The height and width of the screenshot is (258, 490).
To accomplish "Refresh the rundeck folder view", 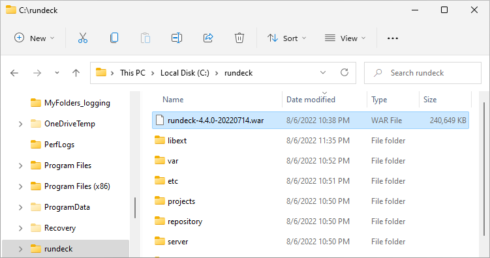I will coord(345,73).
